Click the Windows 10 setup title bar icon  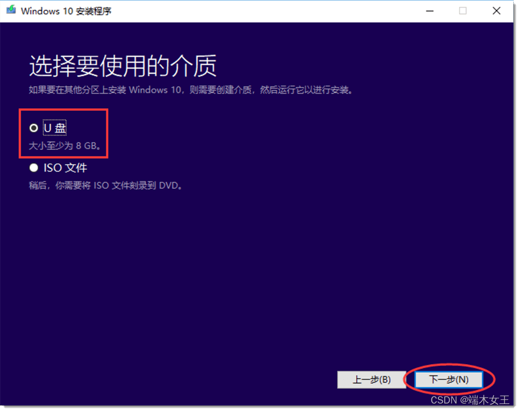11,10
